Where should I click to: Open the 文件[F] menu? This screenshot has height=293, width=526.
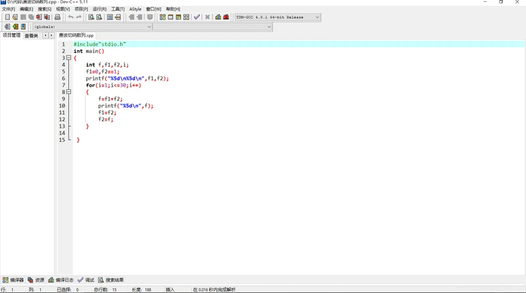9,9
